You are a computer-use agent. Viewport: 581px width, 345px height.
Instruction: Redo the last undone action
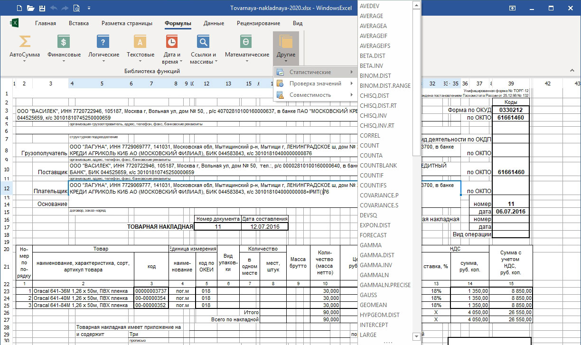[x=65, y=8]
